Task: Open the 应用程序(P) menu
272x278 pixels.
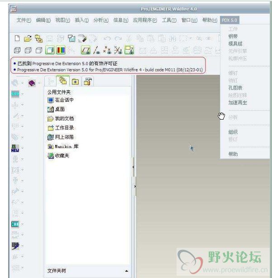Action: 145,20
